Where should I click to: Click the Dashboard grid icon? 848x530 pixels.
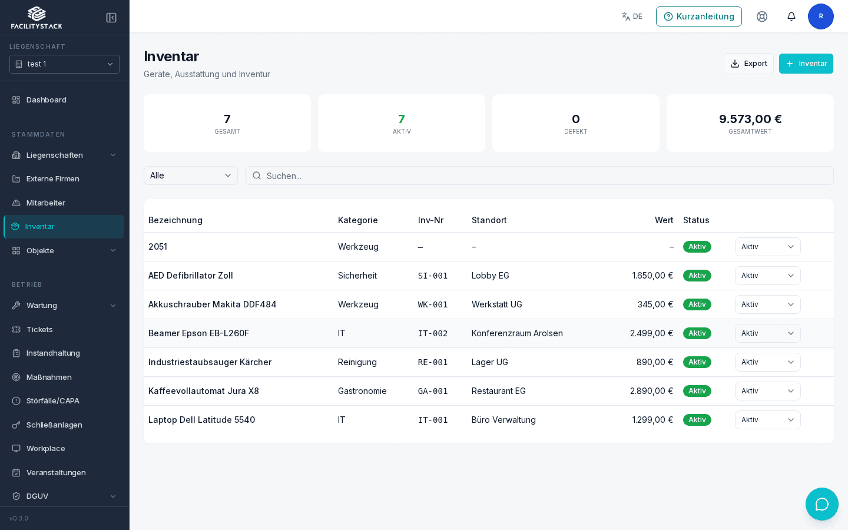[16, 100]
